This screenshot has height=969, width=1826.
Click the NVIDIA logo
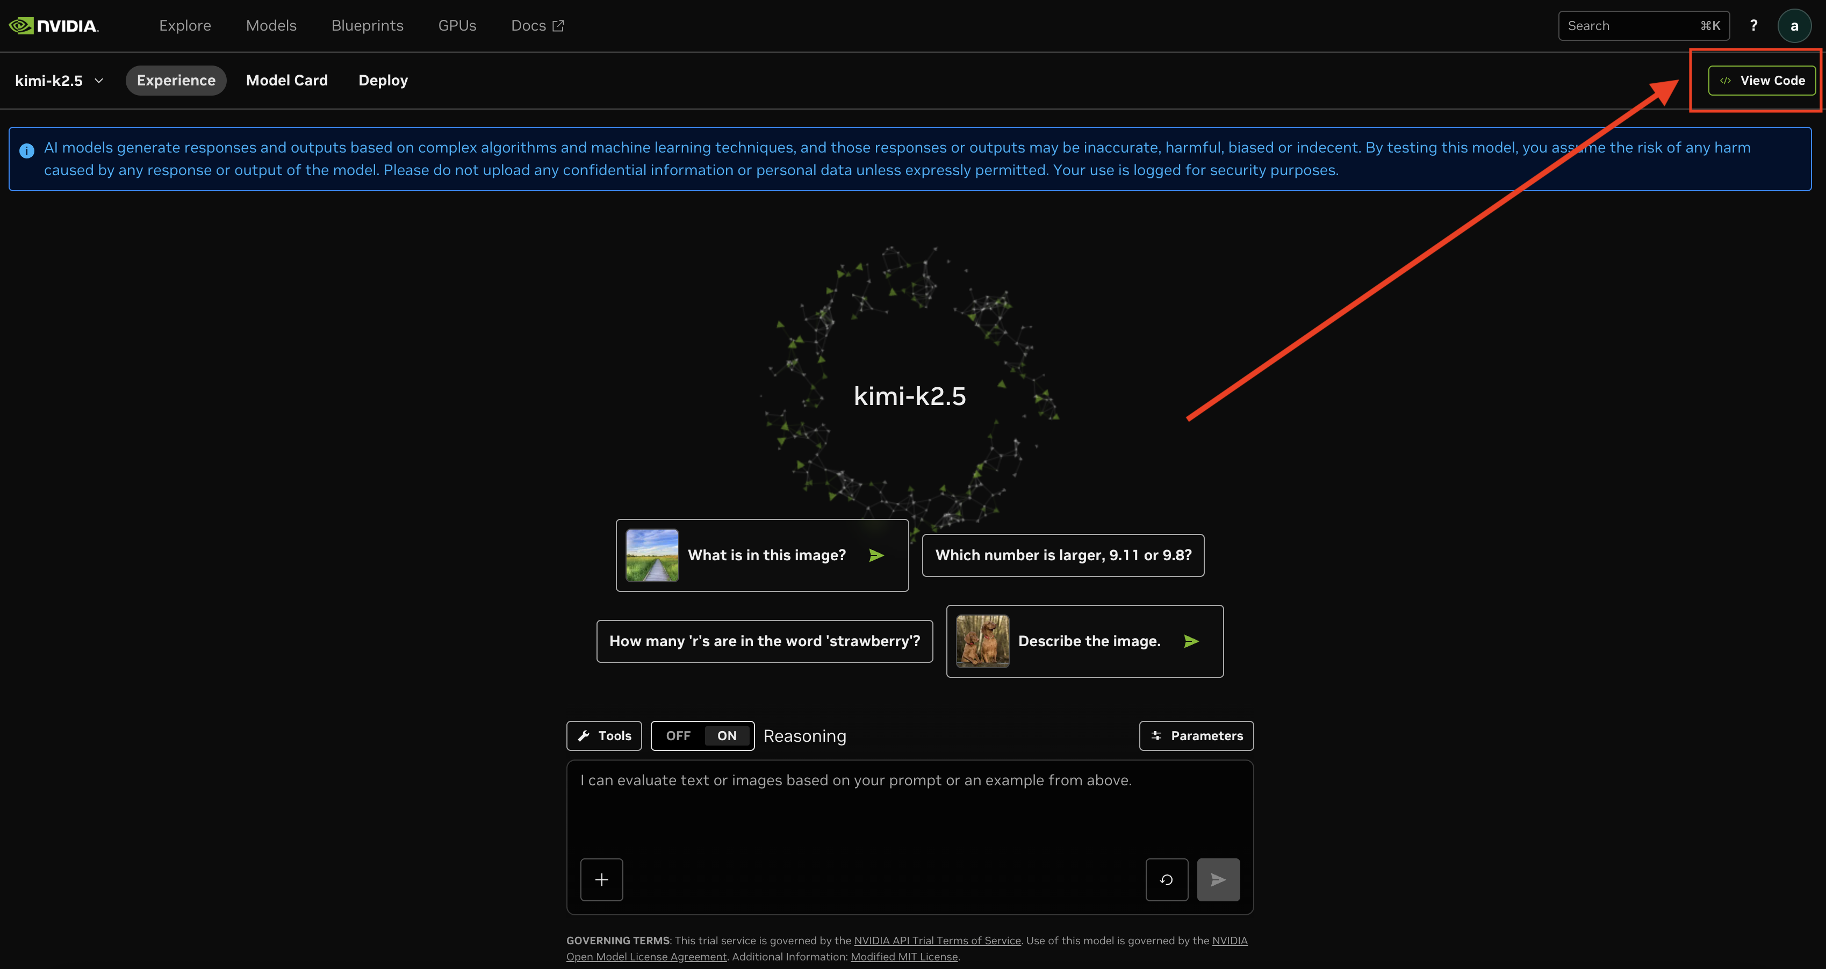[x=53, y=25]
